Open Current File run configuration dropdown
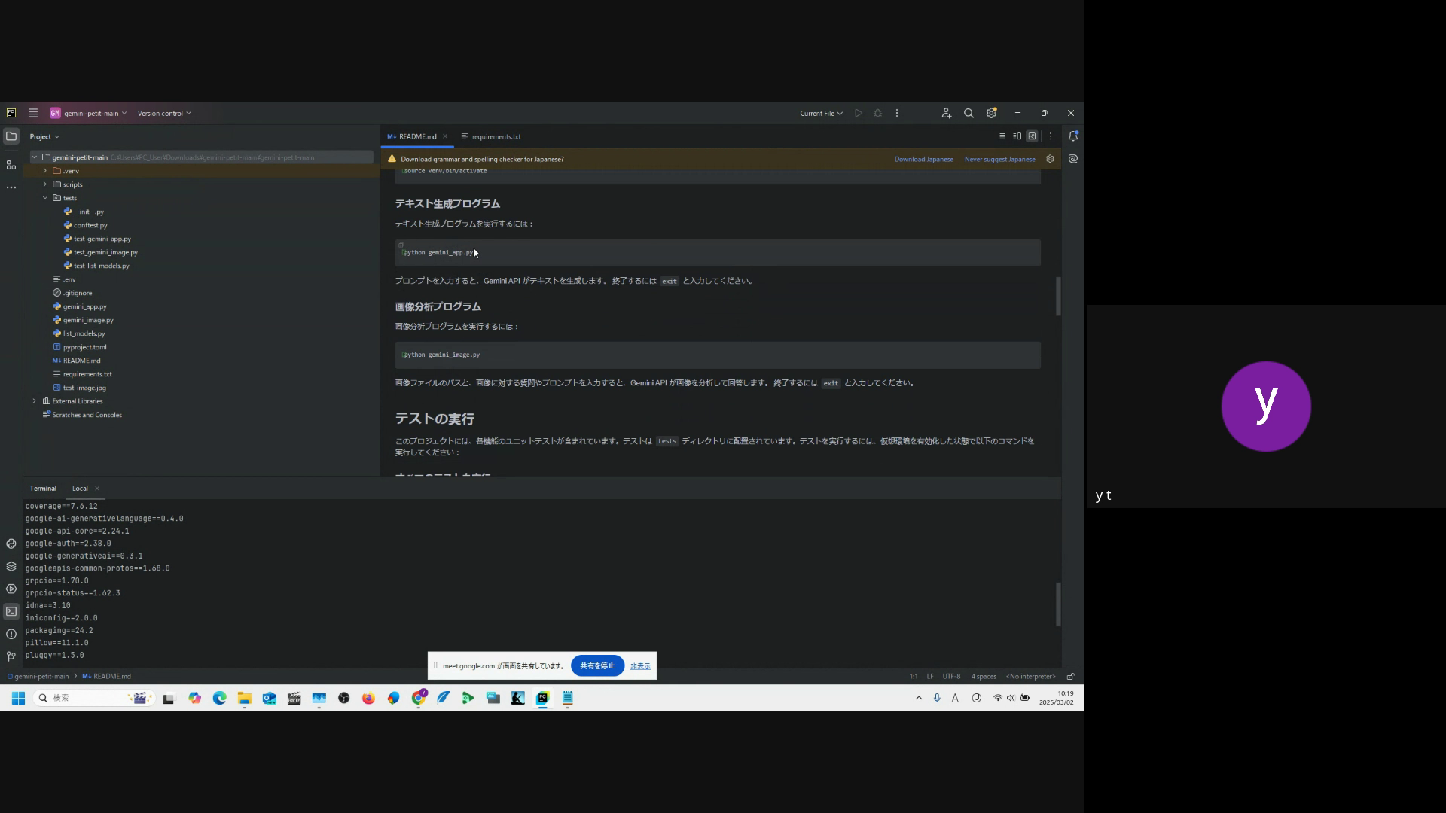The height and width of the screenshot is (813, 1446). (821, 113)
